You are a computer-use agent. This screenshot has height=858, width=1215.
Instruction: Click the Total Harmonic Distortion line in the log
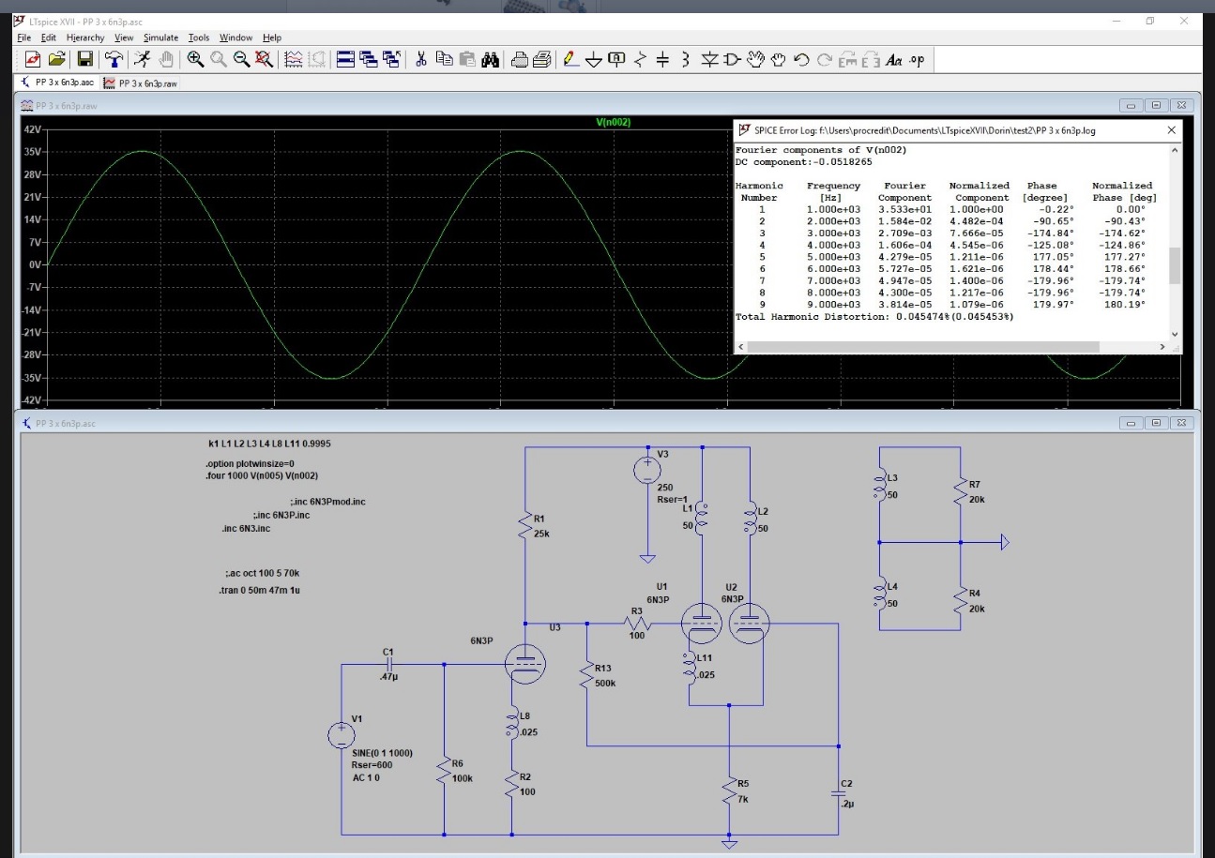(x=874, y=317)
